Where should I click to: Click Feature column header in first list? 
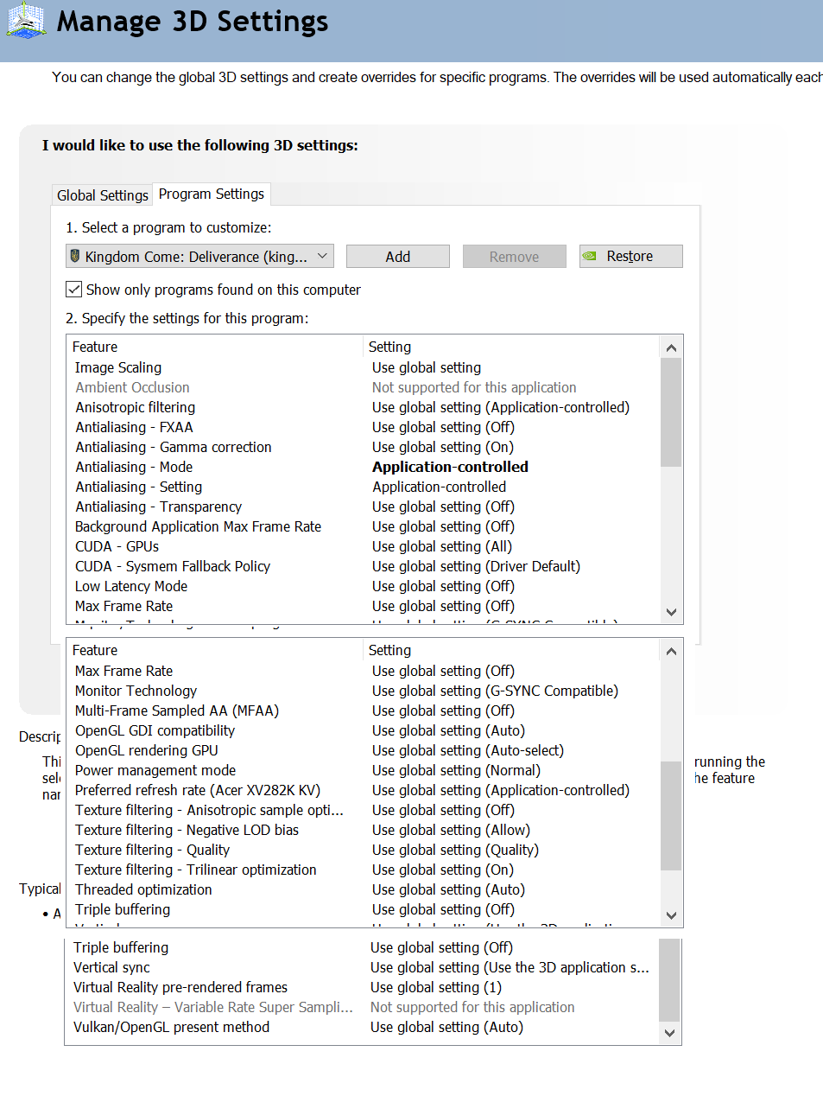[x=215, y=347]
